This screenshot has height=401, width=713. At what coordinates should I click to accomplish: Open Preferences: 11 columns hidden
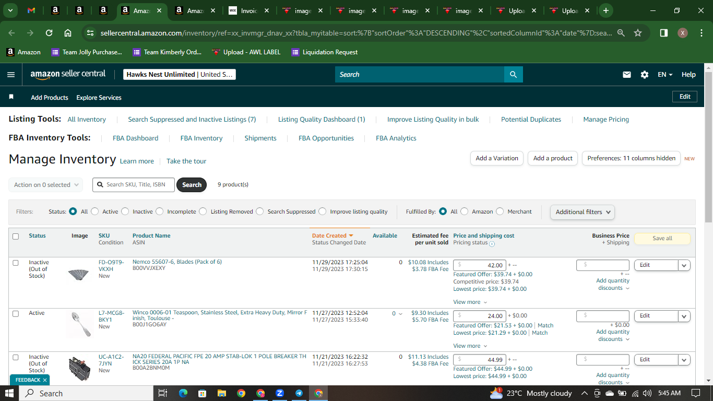click(x=631, y=158)
